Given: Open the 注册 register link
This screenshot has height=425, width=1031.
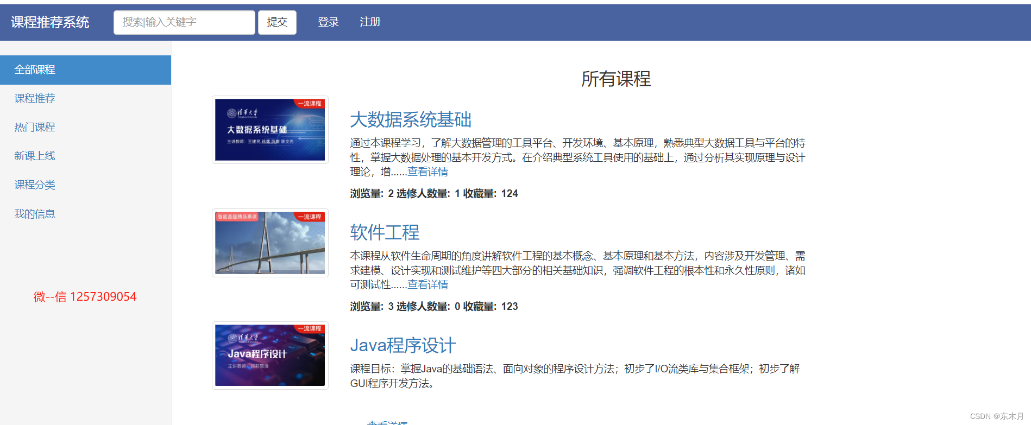Looking at the screenshot, I should [x=370, y=22].
